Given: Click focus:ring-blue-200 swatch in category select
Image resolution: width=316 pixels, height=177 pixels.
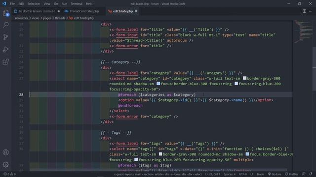Looking at the screenshot, I should (236, 84).
